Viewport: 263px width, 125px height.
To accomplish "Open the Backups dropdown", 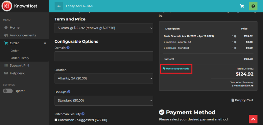I will coord(104,101).
